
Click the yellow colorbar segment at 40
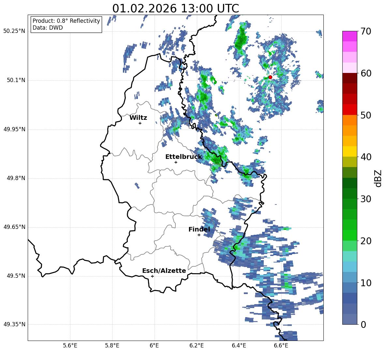(349, 151)
